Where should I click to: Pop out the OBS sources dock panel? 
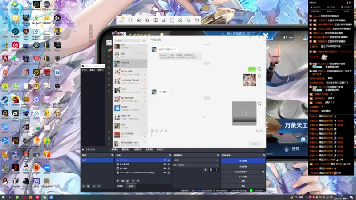[170, 155]
